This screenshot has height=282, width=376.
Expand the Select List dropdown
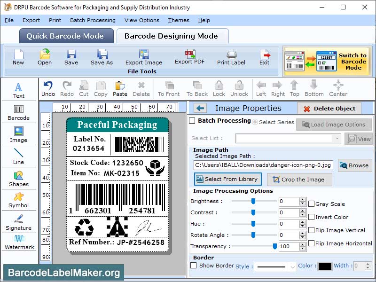pos(337,139)
